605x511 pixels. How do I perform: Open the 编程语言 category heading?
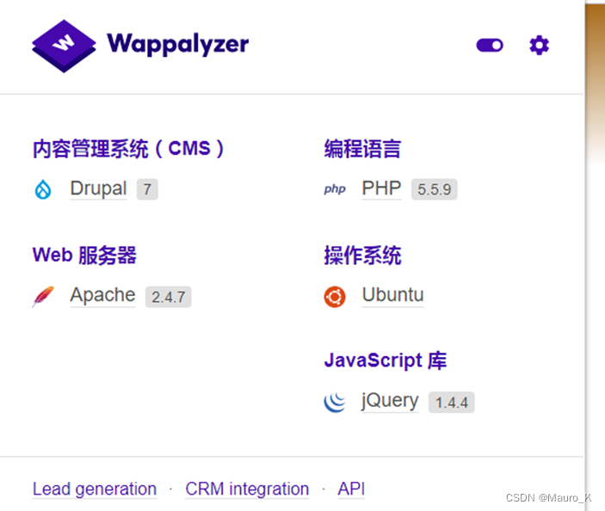click(362, 149)
